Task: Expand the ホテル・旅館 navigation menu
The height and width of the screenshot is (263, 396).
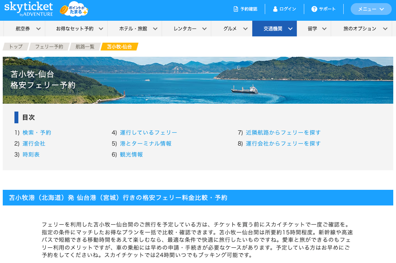Action: coord(133,29)
